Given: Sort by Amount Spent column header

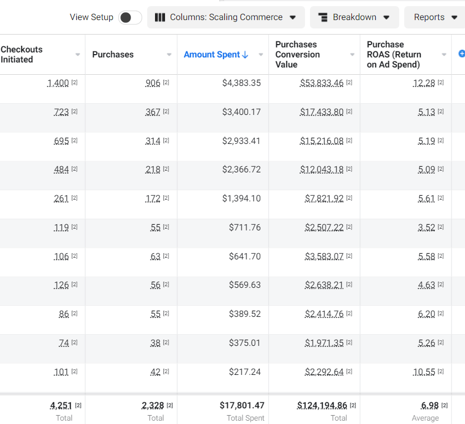Looking at the screenshot, I should click(x=212, y=55).
